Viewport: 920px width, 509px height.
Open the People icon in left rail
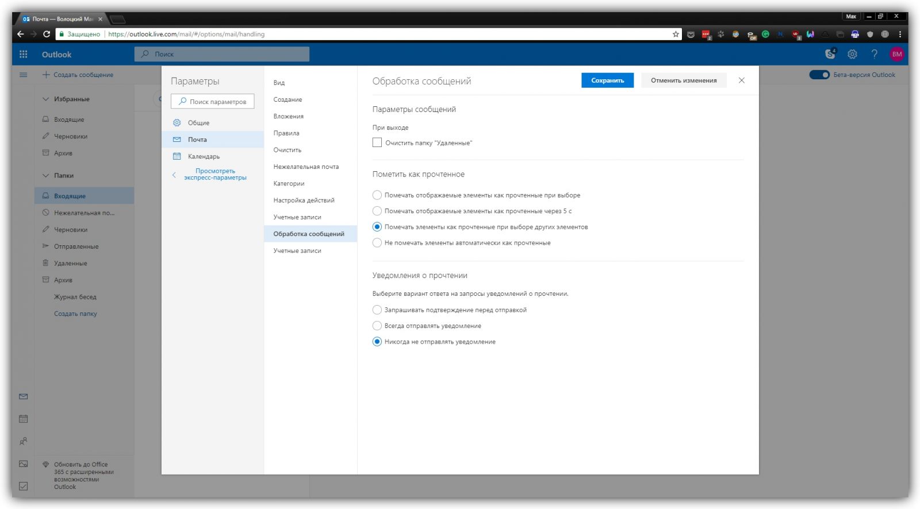tap(24, 441)
